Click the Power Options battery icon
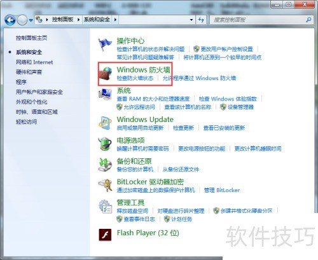The width and height of the screenshot is (318, 260). (x=105, y=144)
